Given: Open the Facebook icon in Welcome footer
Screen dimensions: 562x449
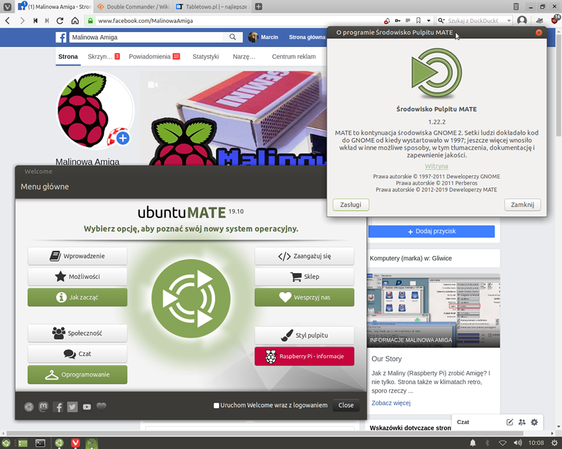Looking at the screenshot, I should 58,406.
